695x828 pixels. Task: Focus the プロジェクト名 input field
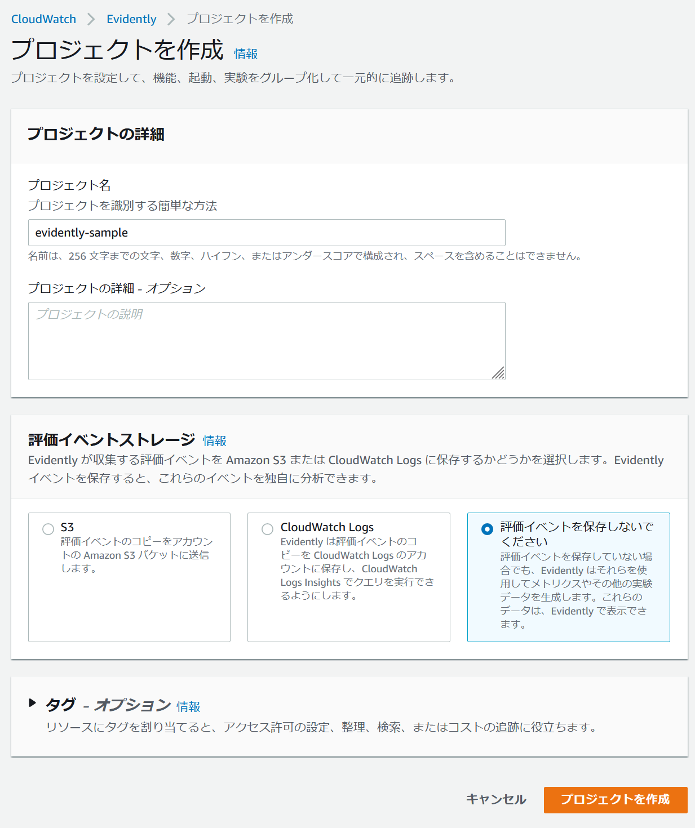266,233
